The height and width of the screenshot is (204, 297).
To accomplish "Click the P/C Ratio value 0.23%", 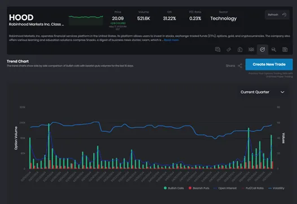I will click(195, 19).
